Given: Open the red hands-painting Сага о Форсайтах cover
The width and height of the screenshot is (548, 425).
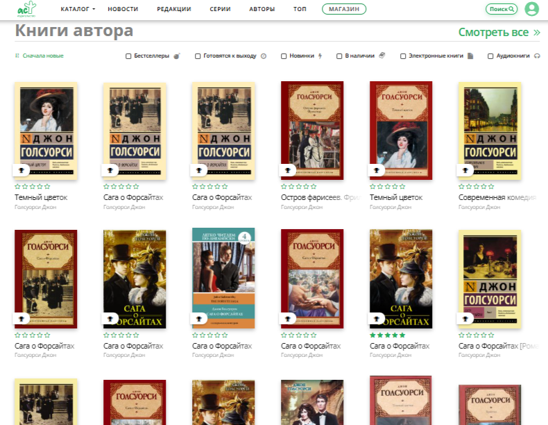Looking at the screenshot, I should (x=312, y=278).
